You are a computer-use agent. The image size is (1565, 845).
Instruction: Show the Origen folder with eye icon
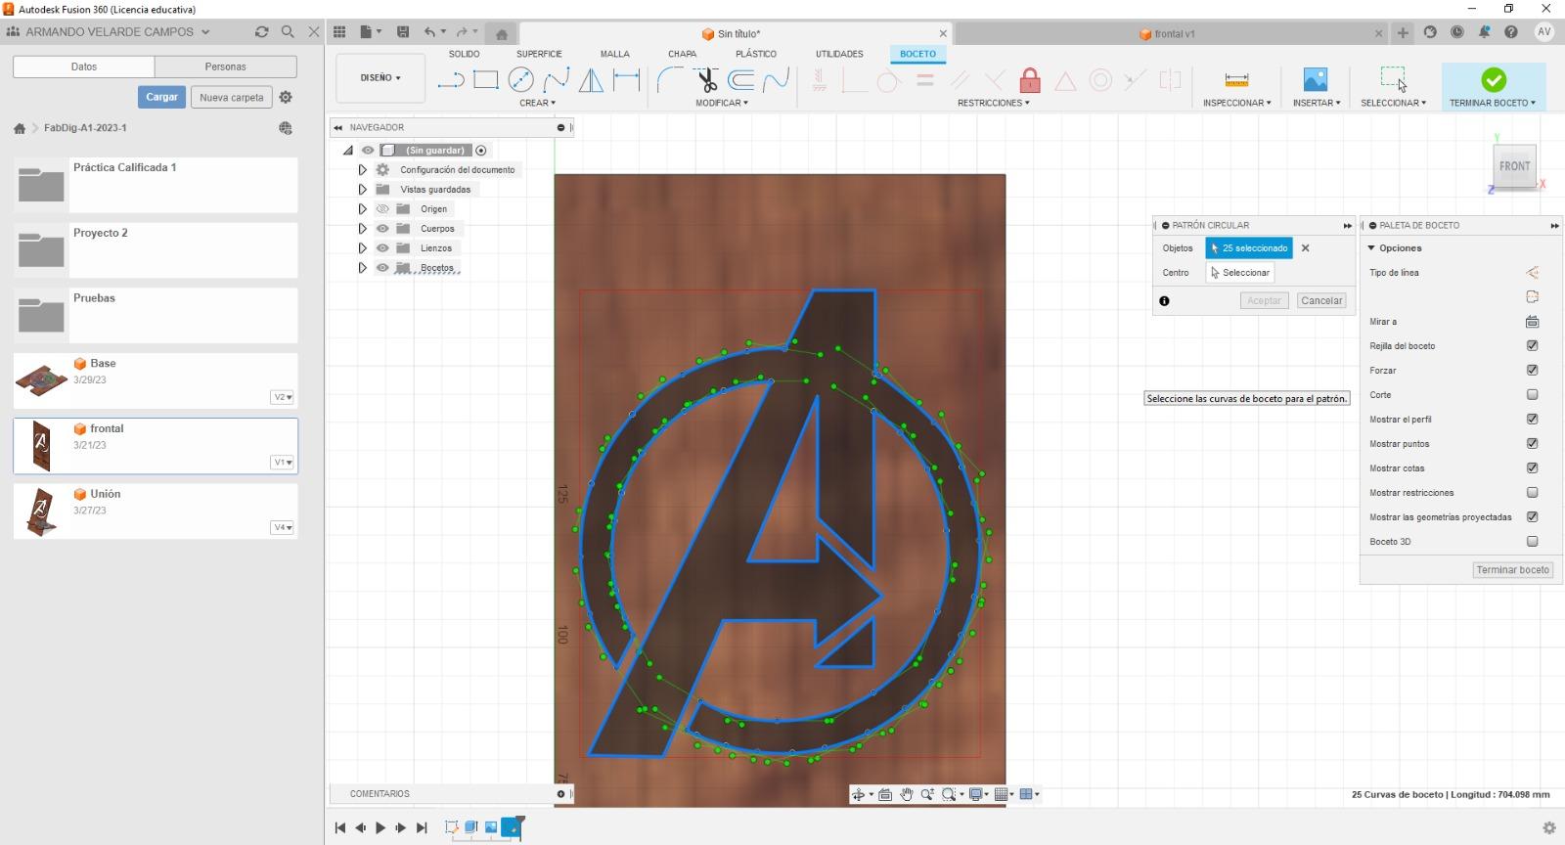tap(382, 209)
